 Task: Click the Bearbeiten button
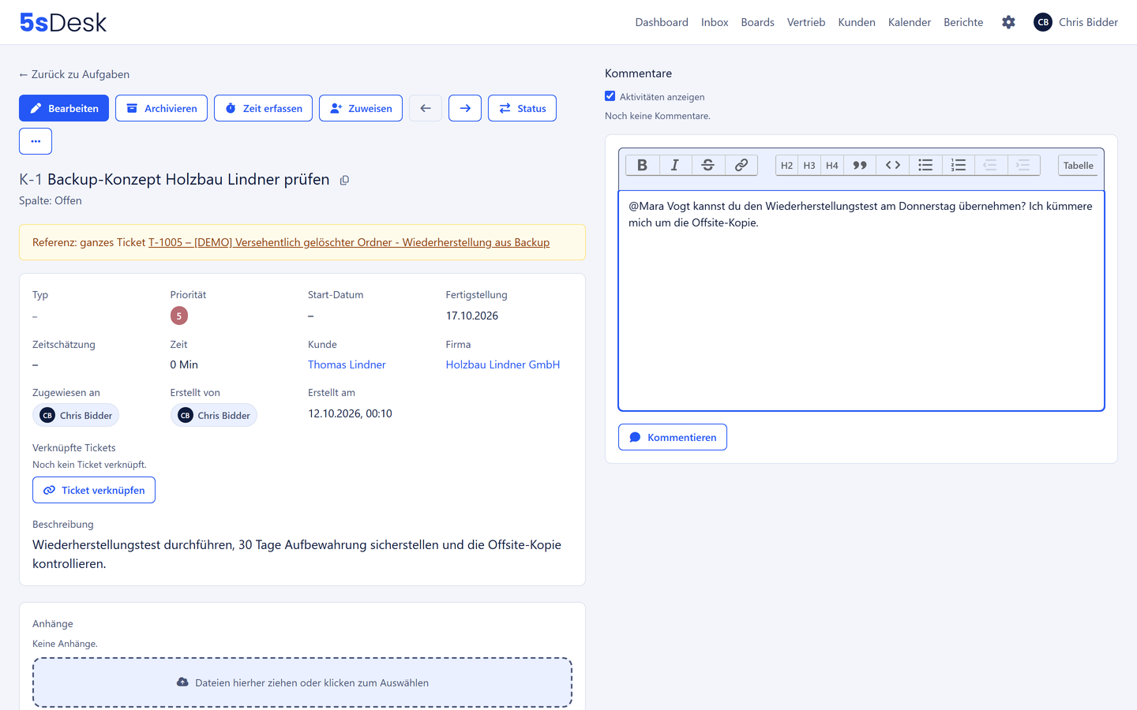[64, 108]
